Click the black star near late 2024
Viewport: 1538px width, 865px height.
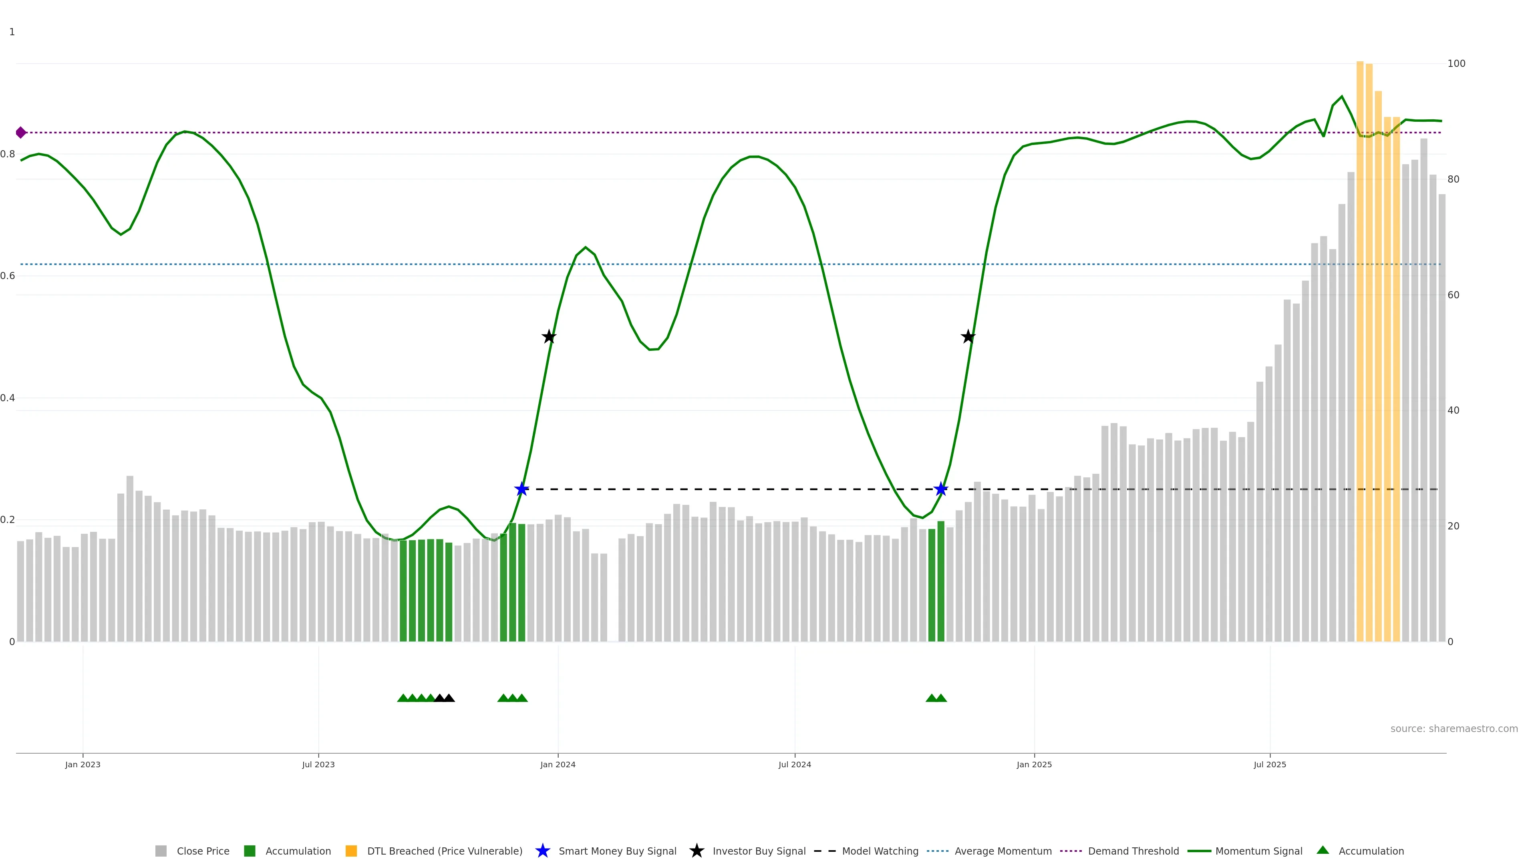click(968, 337)
